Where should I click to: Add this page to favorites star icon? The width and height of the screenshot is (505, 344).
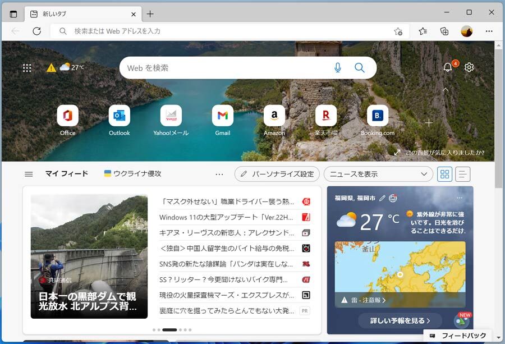398,31
